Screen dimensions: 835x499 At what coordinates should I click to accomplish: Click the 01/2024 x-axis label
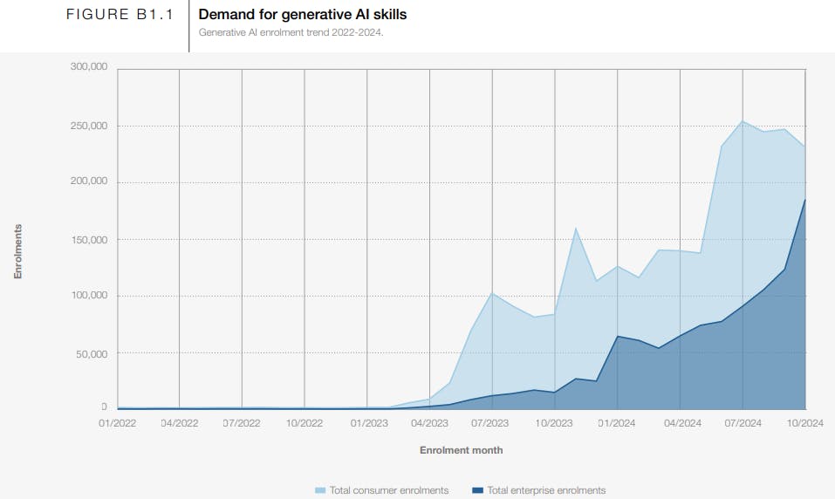tap(617, 423)
